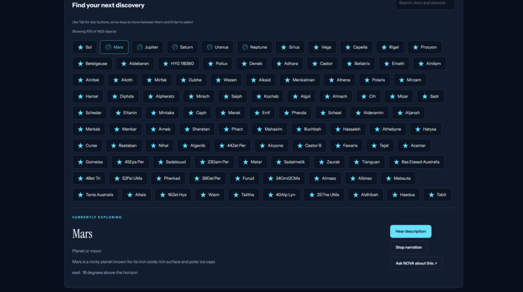523x292 pixels.
Task: Select the Hamal star button
Action: [x=88, y=96]
